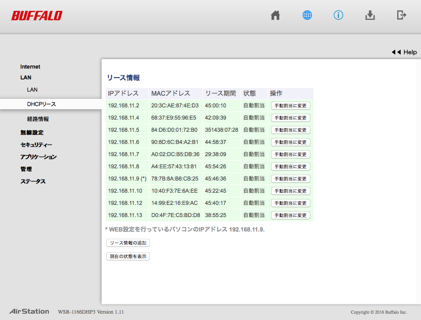Screen dimensions: 421x320
Task: Open the アプリケーション menu section
Action: [38, 157]
